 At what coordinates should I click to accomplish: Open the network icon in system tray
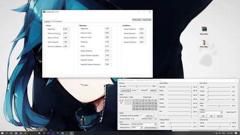coord(217,133)
